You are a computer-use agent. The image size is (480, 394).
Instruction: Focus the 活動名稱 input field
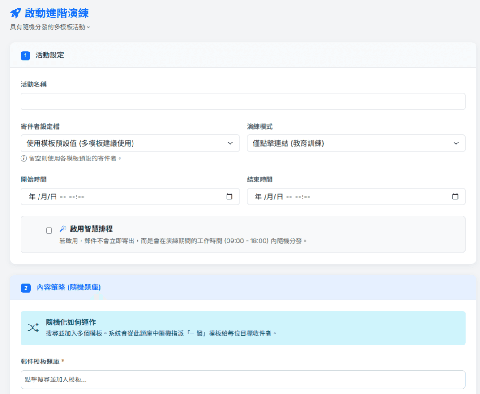(243, 101)
